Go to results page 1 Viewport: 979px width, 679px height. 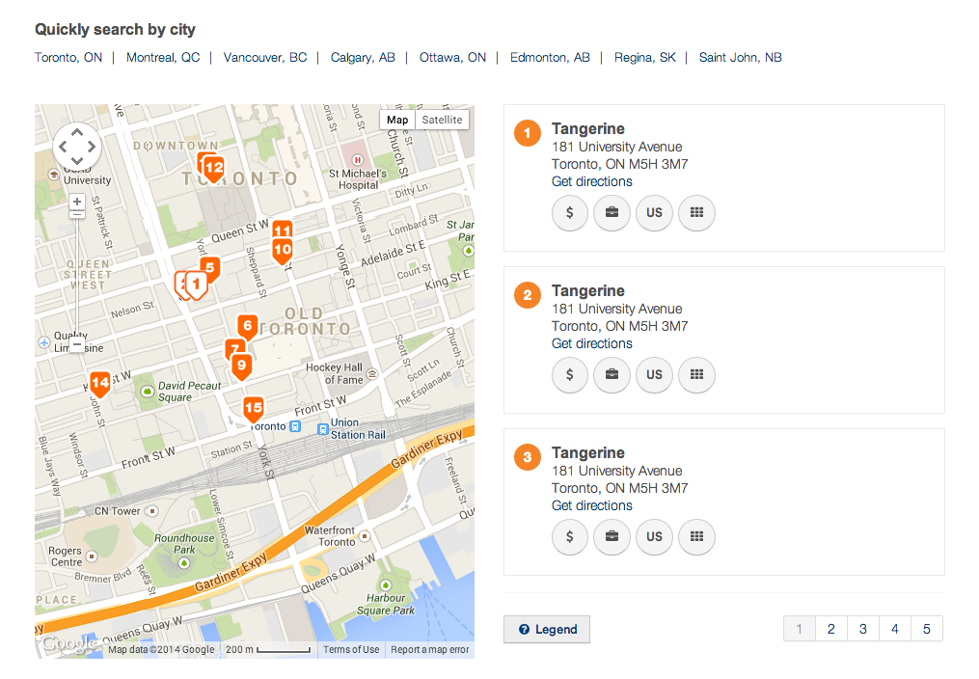click(800, 629)
